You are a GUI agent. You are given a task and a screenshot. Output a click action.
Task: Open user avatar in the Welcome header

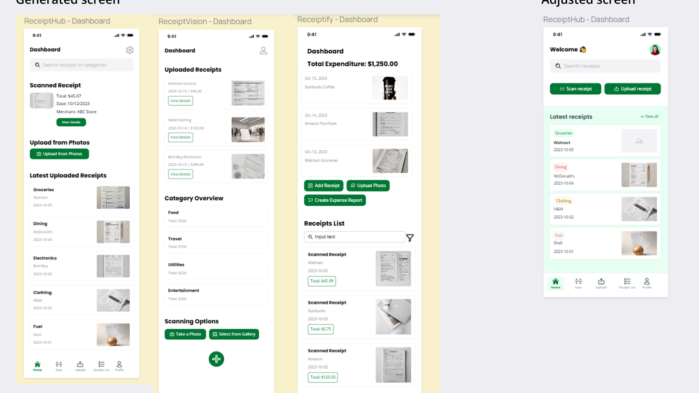point(655,50)
